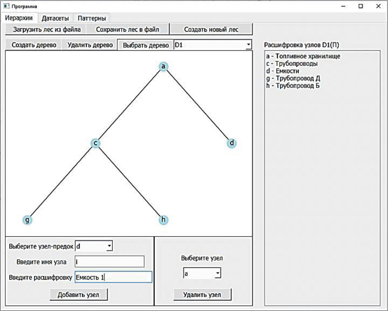Select leaf node g in the graph
388x311 pixels.
[x=27, y=220]
